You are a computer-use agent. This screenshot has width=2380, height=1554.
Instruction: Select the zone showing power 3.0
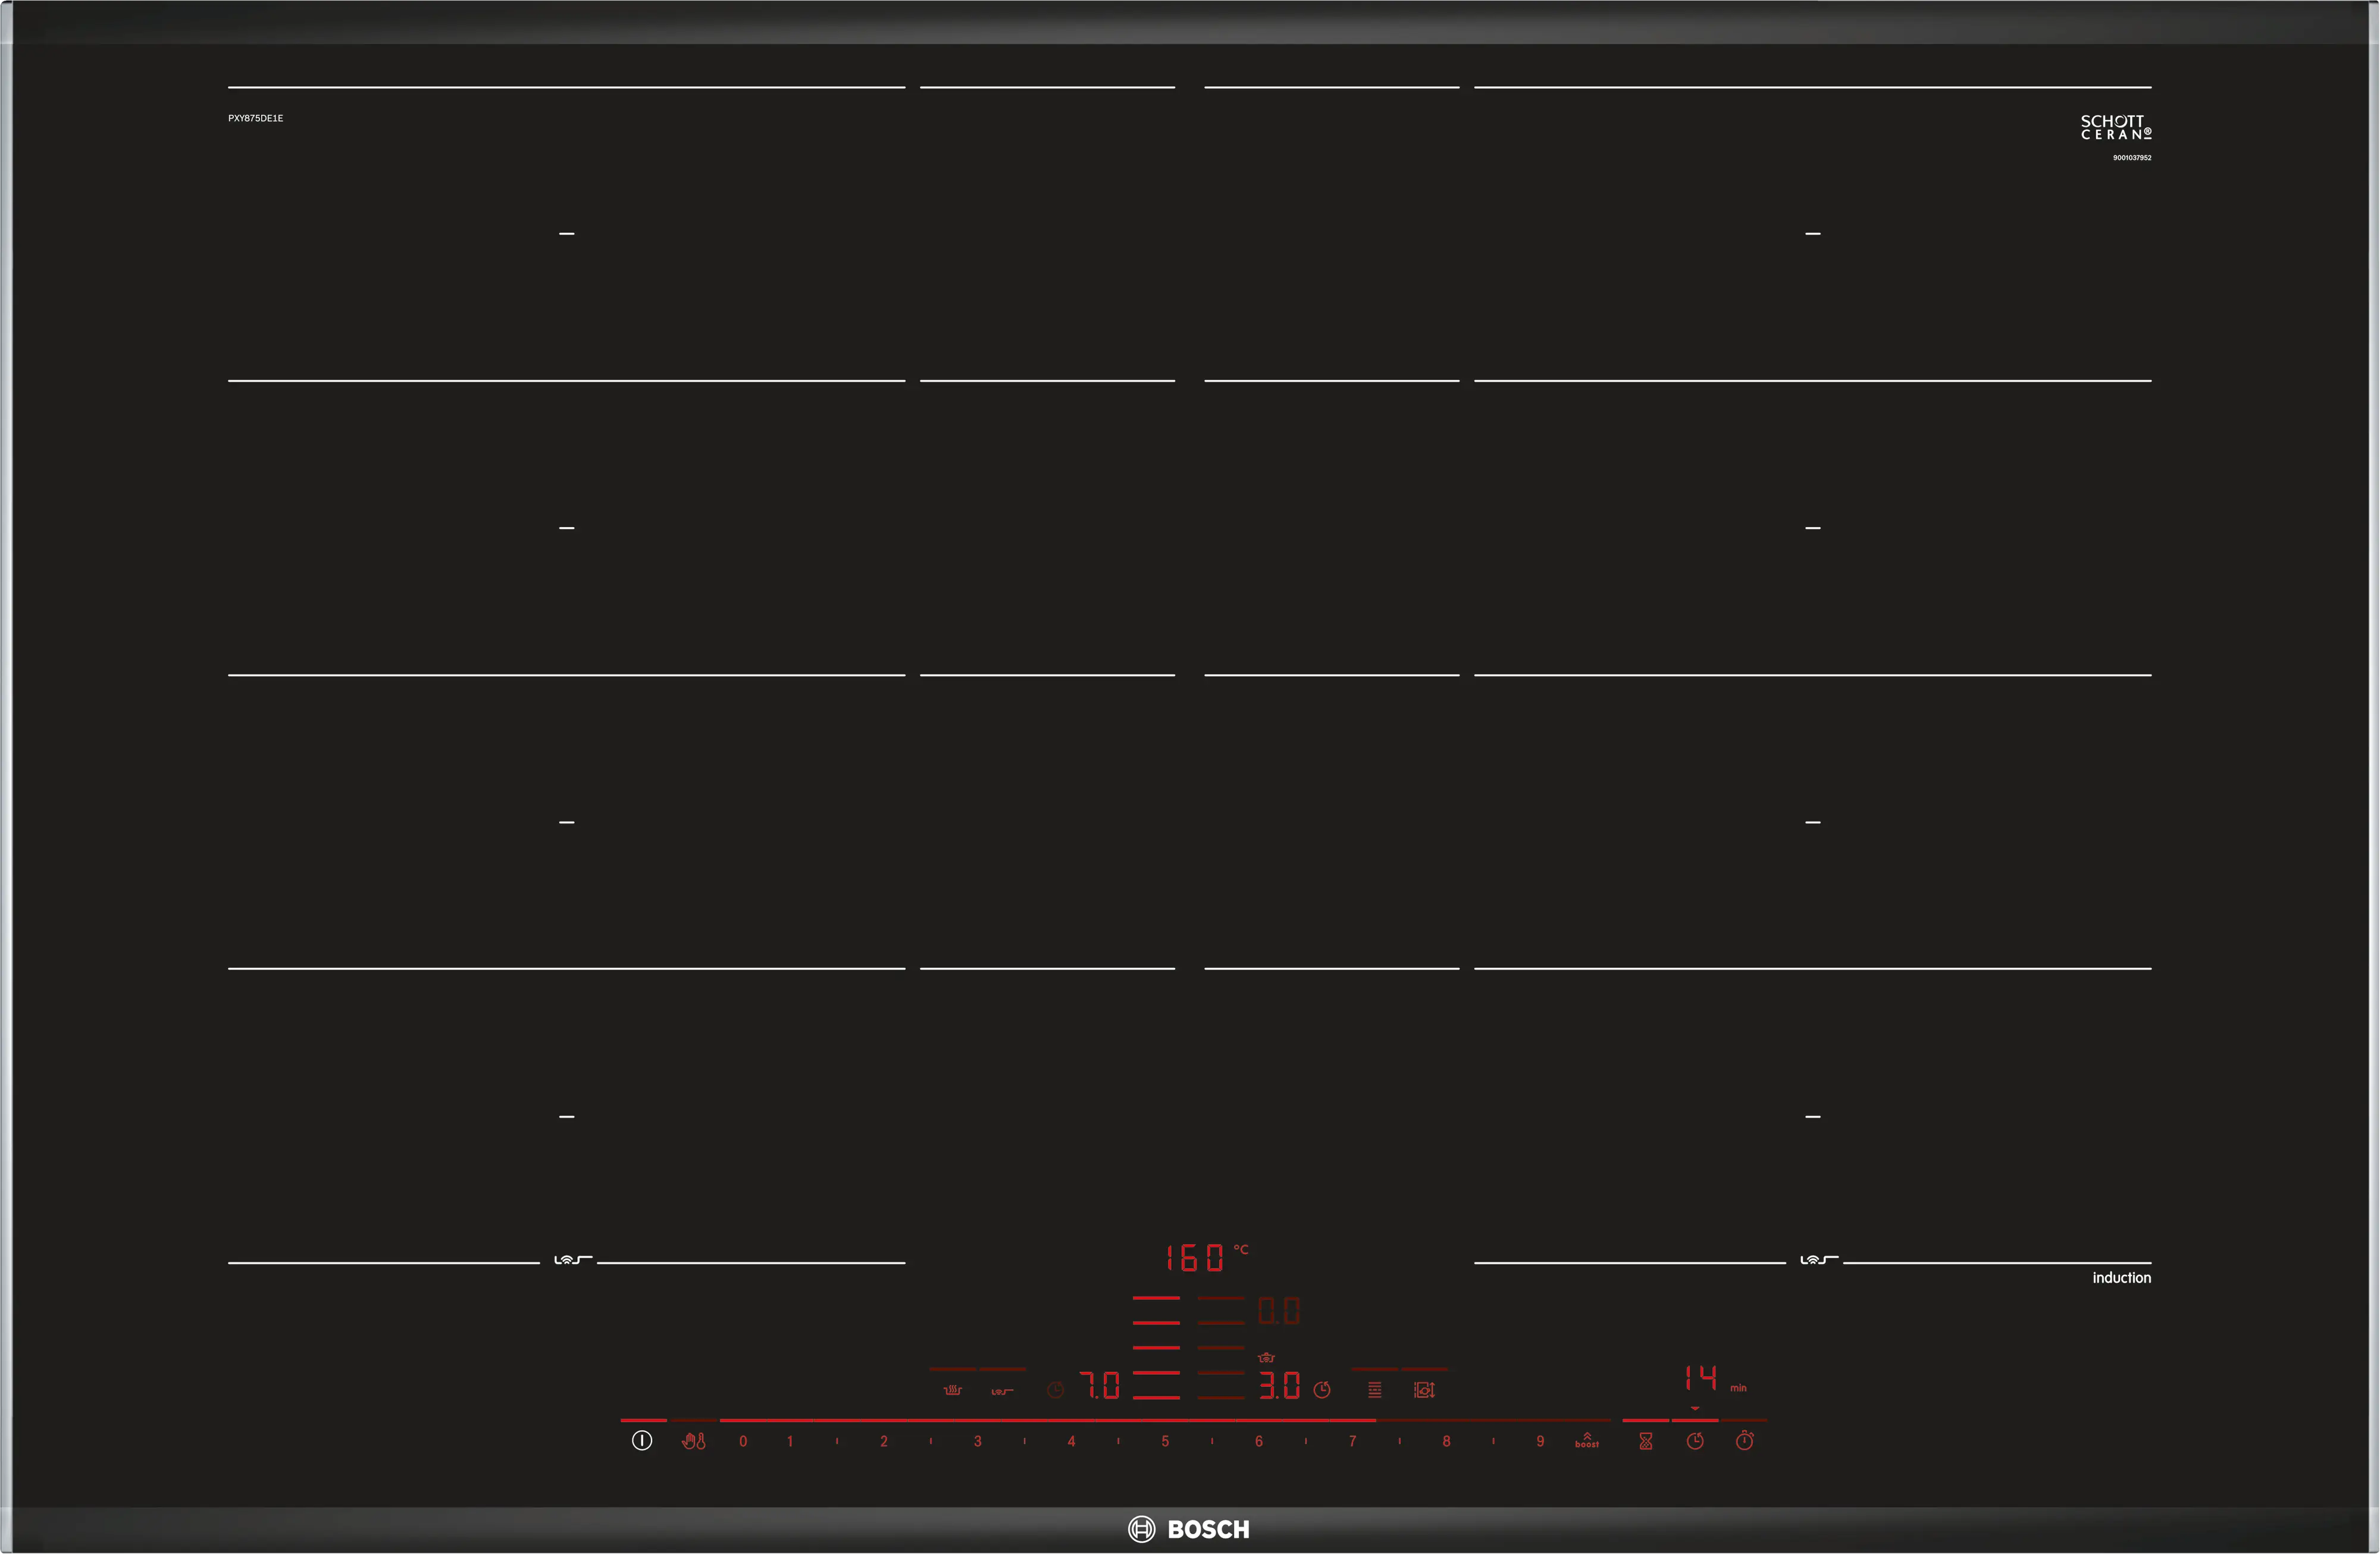(1279, 1386)
